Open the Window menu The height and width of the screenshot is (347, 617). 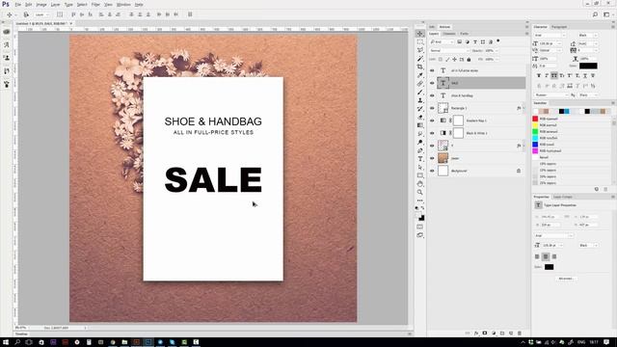123,5
